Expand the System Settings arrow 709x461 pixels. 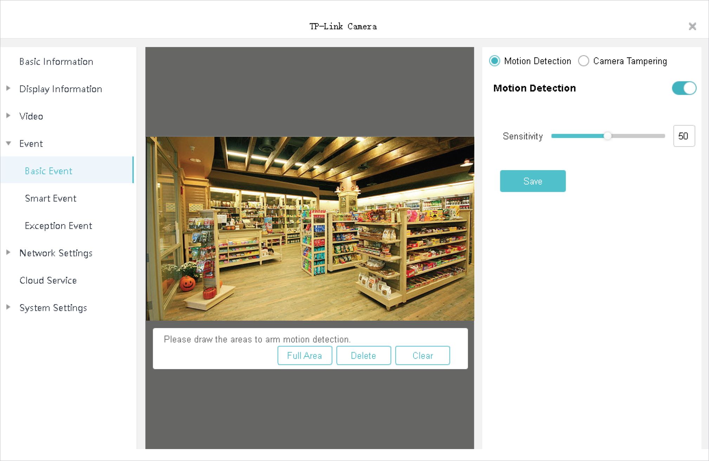click(8, 307)
